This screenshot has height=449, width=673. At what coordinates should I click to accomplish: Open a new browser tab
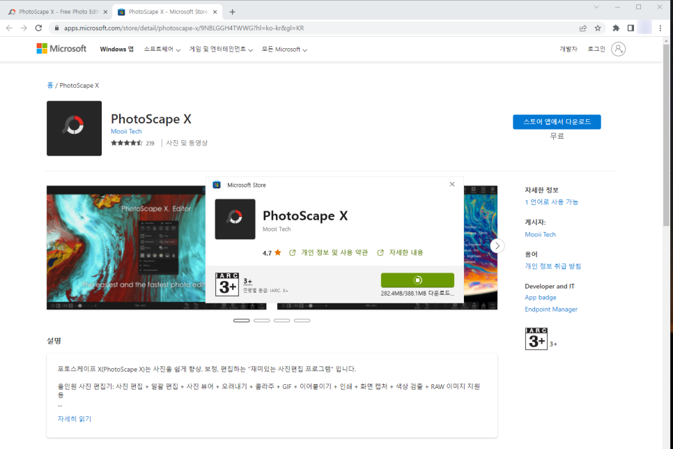point(232,12)
